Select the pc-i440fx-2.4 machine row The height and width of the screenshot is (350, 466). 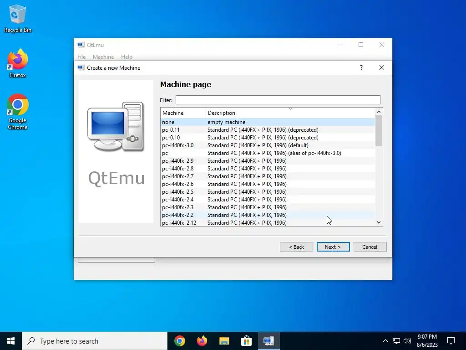(x=268, y=200)
